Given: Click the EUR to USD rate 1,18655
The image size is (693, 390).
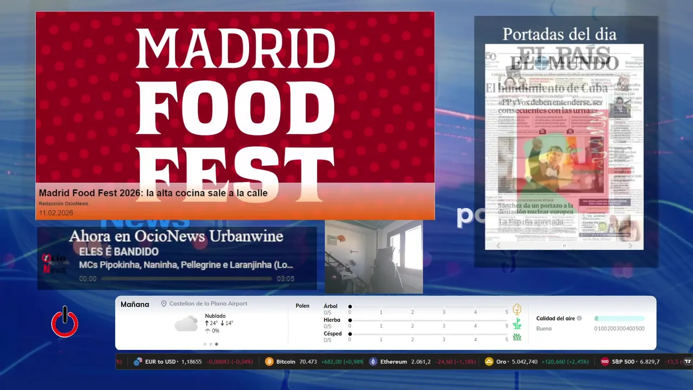Looking at the screenshot, I should tap(192, 362).
